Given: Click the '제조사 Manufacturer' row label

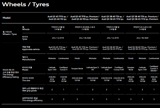Looking at the screenshot, I should pyautogui.click(x=29, y=58).
